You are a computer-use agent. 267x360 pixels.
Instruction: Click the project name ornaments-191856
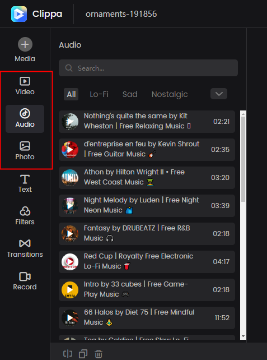coord(121,14)
